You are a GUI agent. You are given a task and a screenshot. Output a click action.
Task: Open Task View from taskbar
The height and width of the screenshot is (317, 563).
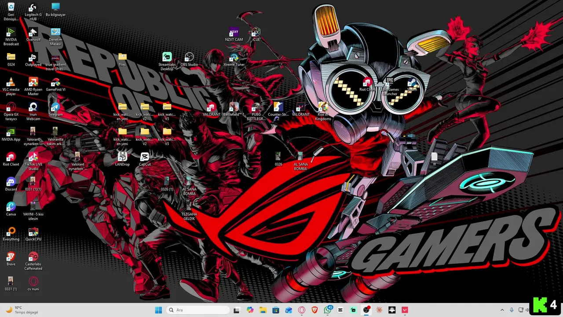(x=236, y=310)
